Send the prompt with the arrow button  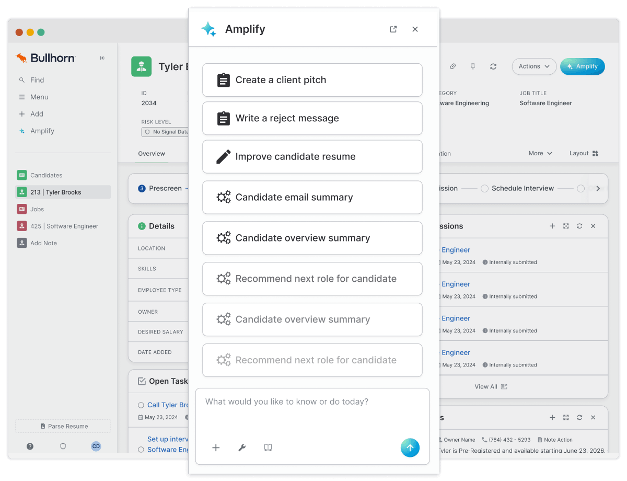(410, 448)
